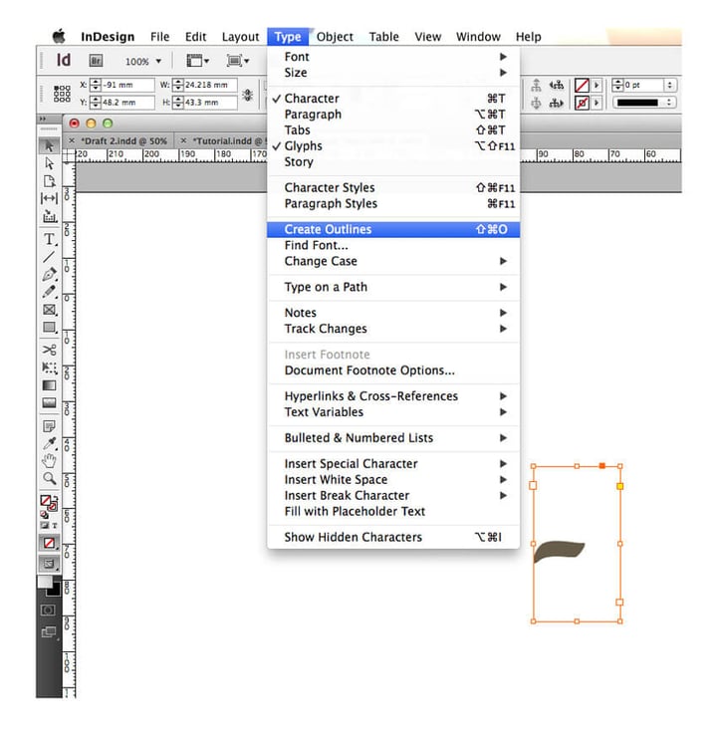This screenshot has width=717, height=734.
Task: Open Adobe Bridge with the Br icon
Action: (96, 61)
